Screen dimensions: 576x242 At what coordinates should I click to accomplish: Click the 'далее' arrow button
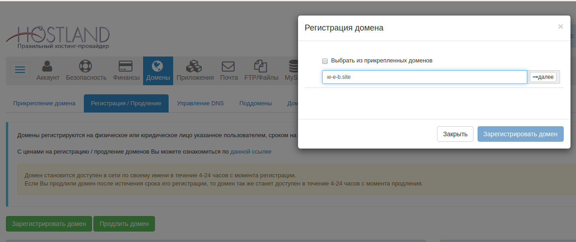(543, 77)
